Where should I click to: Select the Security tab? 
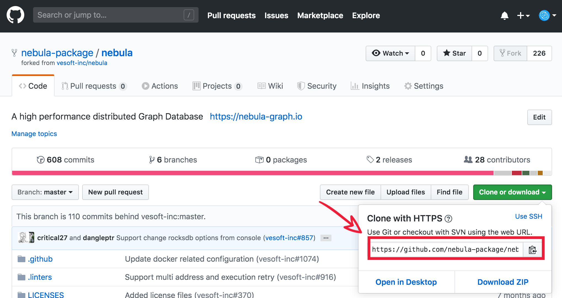click(x=317, y=86)
